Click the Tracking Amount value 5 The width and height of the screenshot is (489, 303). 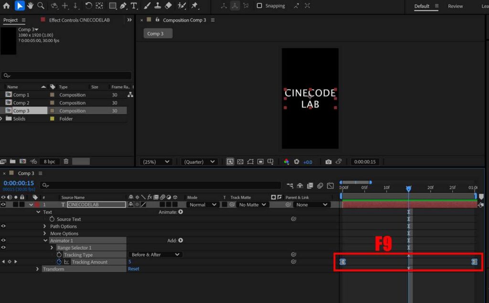tap(130, 262)
